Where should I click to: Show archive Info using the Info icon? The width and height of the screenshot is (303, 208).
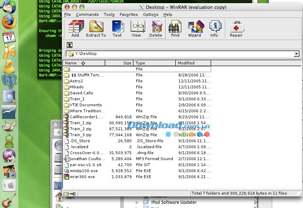(214, 28)
